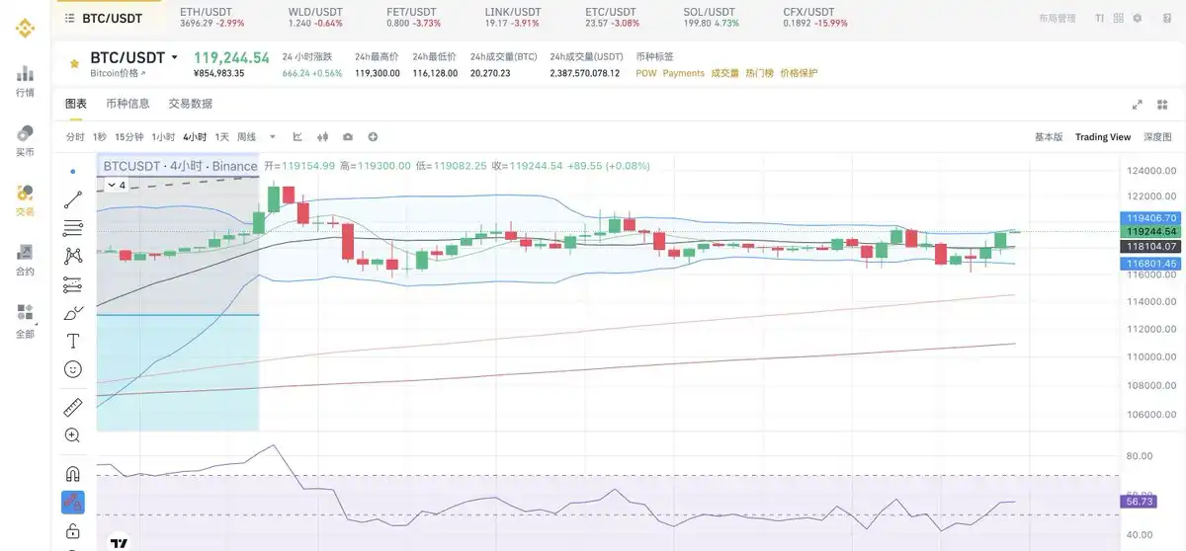The height and width of the screenshot is (551, 1186).
Task: Select the brush drawing tool
Action: point(73,313)
